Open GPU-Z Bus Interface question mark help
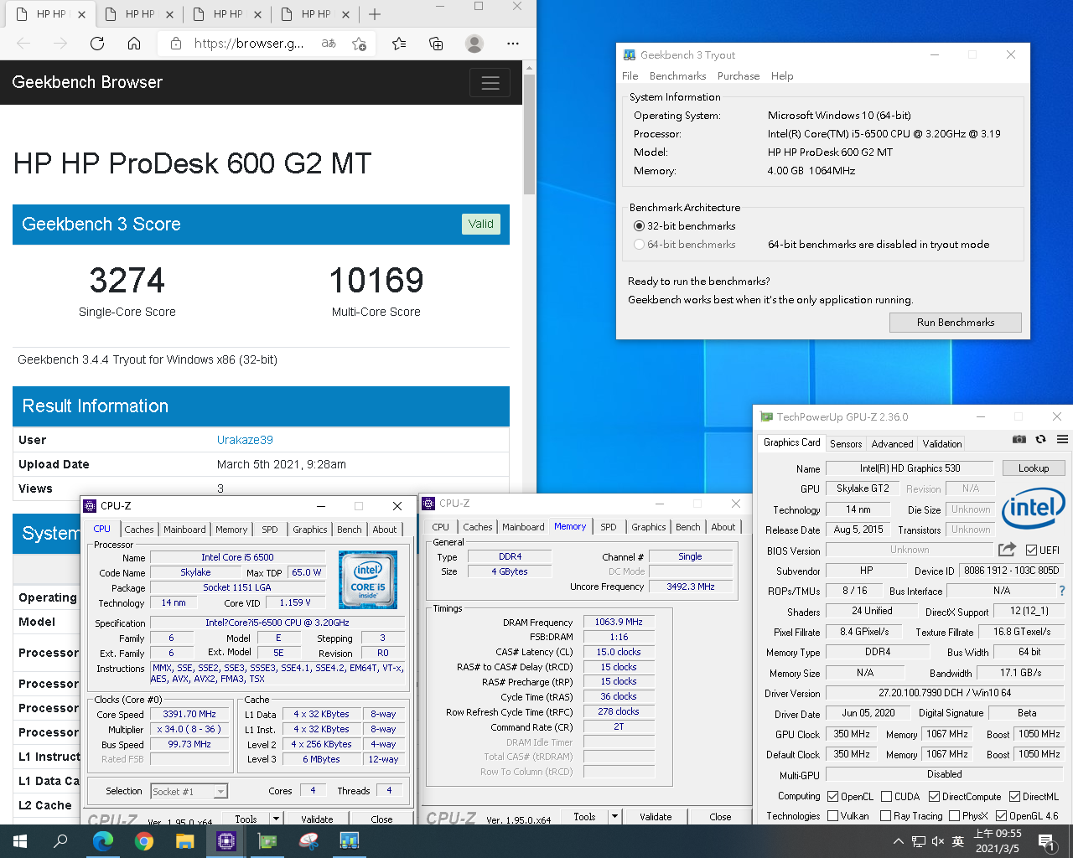The height and width of the screenshot is (858, 1073). [x=1062, y=591]
